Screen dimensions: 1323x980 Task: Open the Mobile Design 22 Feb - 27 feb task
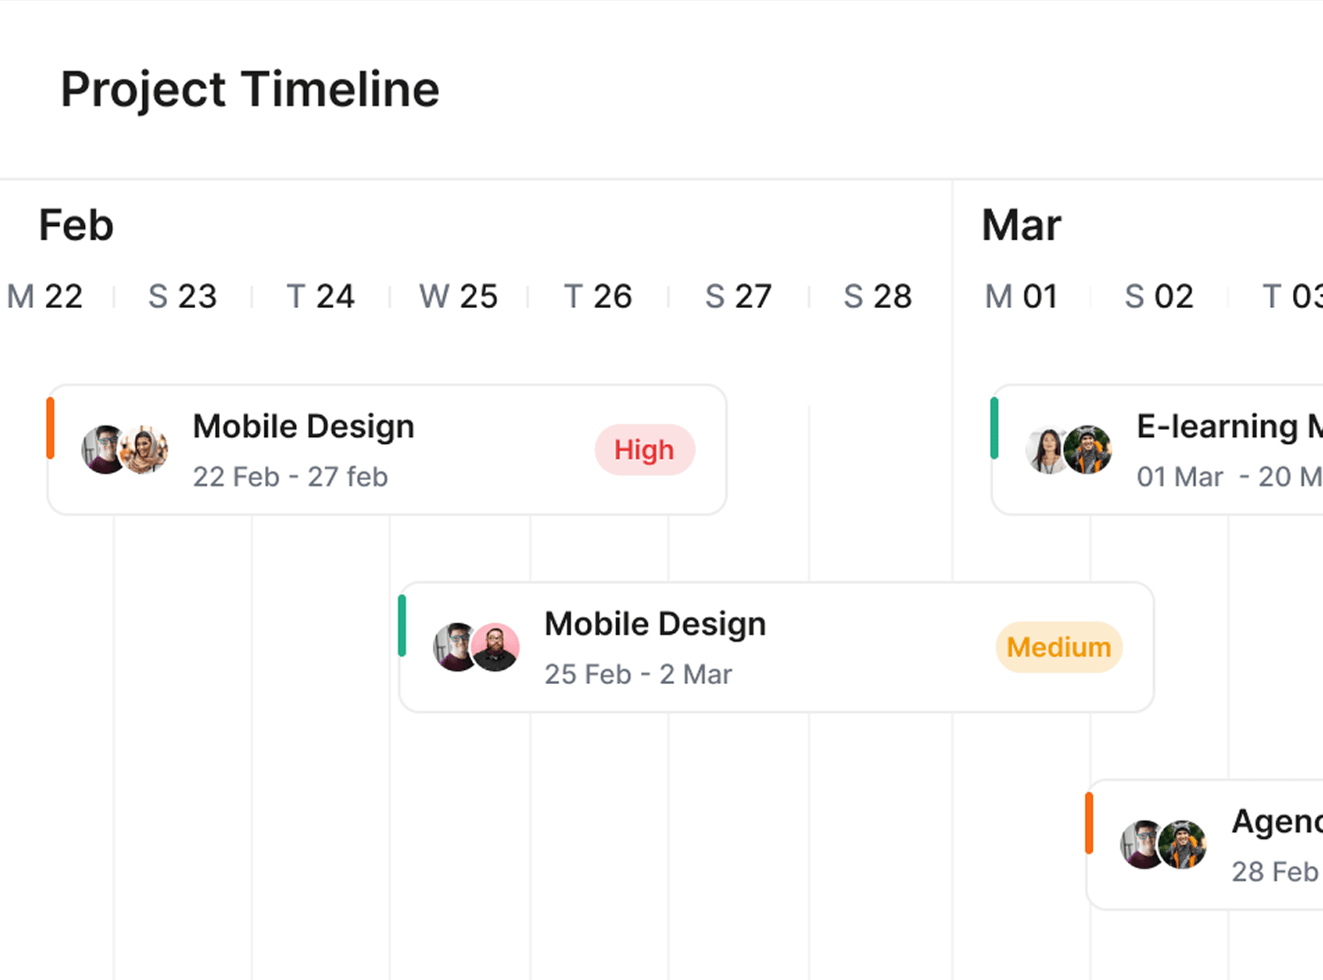click(x=387, y=450)
